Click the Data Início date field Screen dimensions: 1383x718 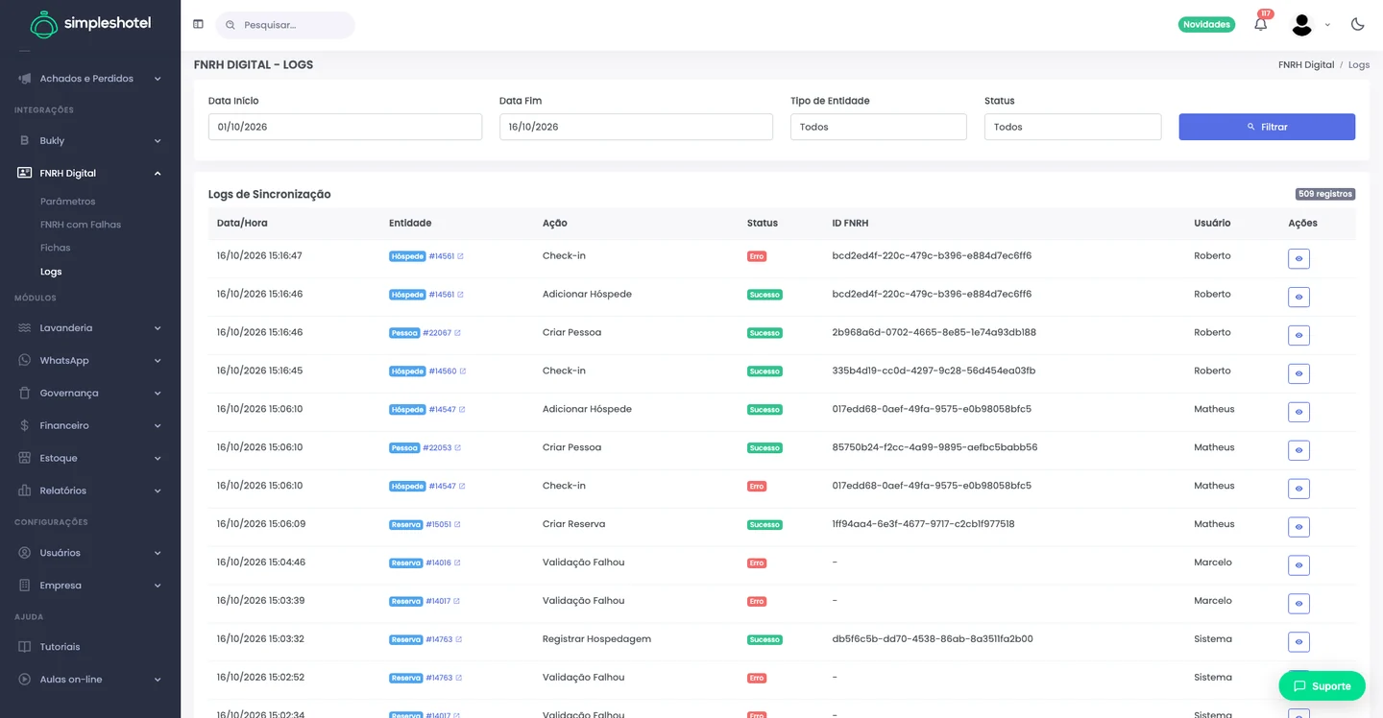coord(345,127)
